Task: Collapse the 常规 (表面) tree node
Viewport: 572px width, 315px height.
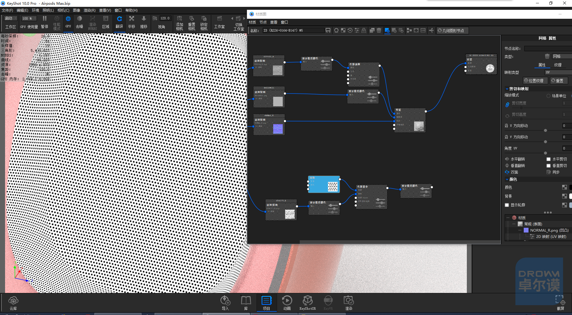Action: pyautogui.click(x=514, y=224)
